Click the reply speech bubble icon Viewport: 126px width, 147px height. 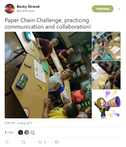[7, 142]
